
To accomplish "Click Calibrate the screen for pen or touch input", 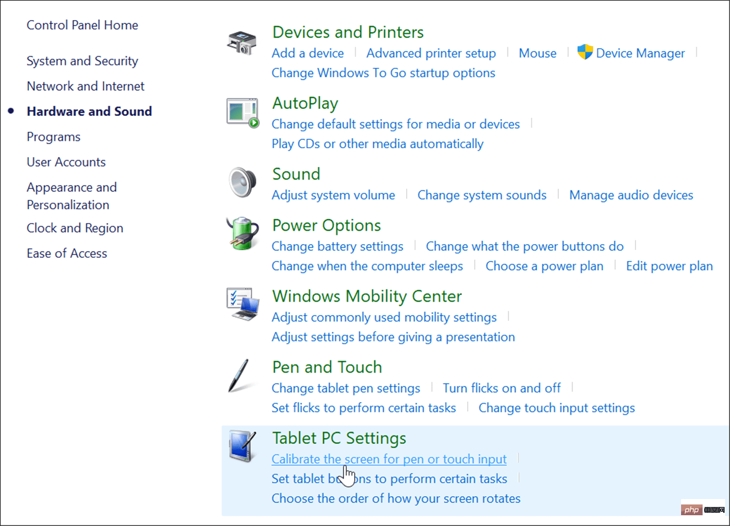I will tap(389, 459).
